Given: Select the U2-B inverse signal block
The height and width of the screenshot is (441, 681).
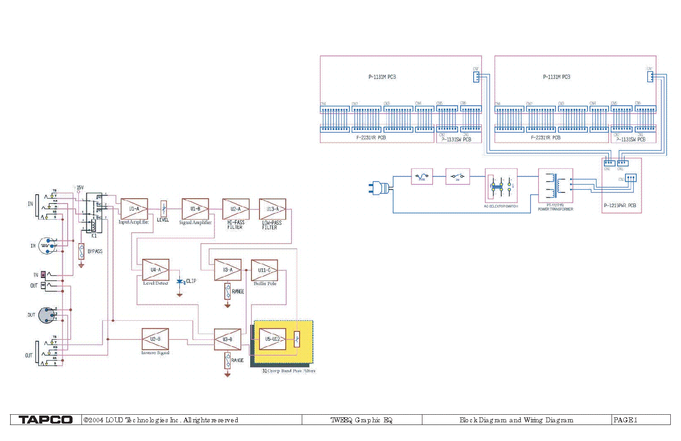Looking at the screenshot, I should 155,339.
